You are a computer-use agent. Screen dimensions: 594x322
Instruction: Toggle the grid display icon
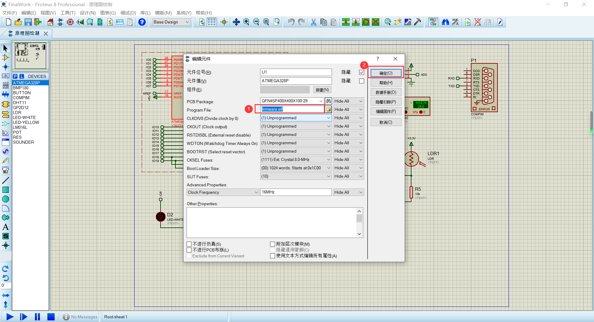(212, 22)
